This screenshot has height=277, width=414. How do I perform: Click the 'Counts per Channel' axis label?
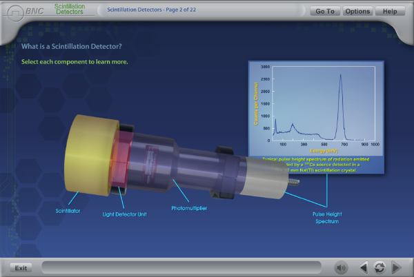(255, 103)
